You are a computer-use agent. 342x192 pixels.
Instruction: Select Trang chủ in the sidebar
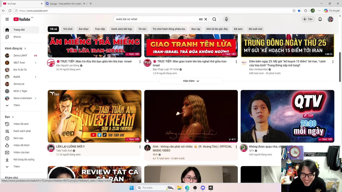[x=21, y=30]
